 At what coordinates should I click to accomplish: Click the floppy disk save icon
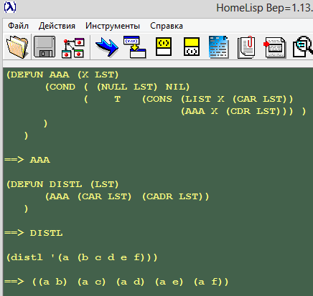tap(45, 47)
